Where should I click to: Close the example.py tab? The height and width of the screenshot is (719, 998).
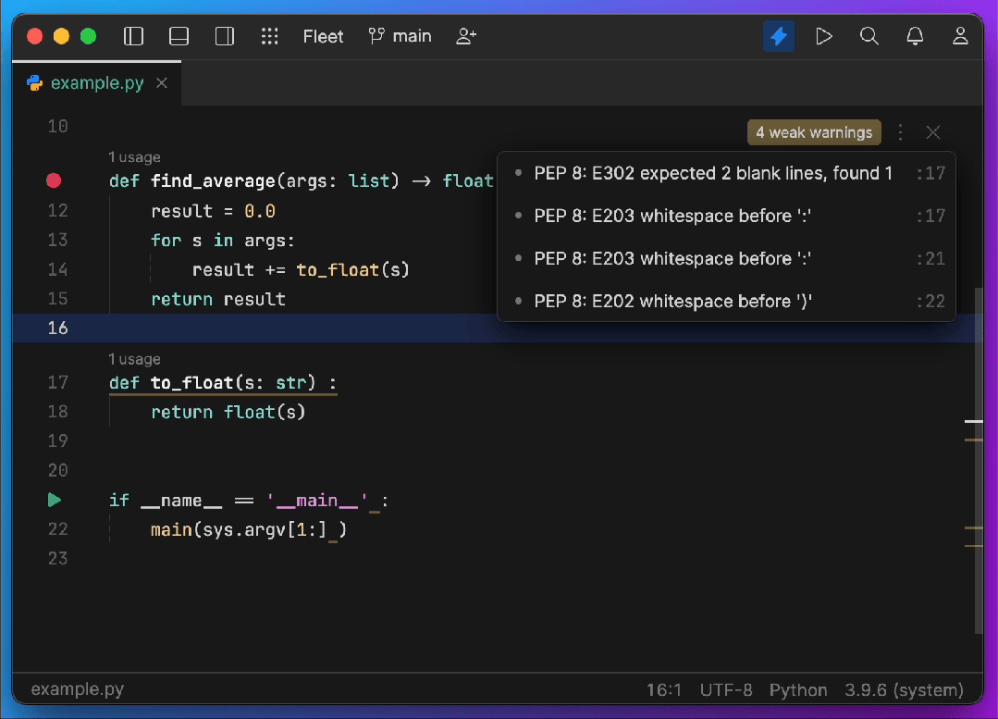point(162,83)
